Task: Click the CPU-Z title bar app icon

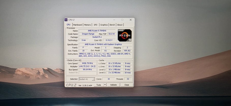Action: (x=66, y=20)
